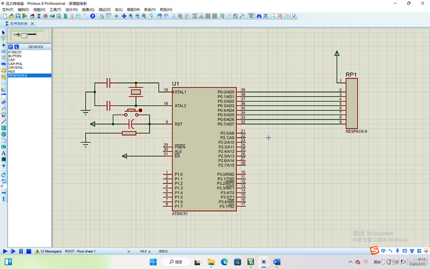
Task: Click the Y-Mirror vertical flip icon
Action: point(3,199)
